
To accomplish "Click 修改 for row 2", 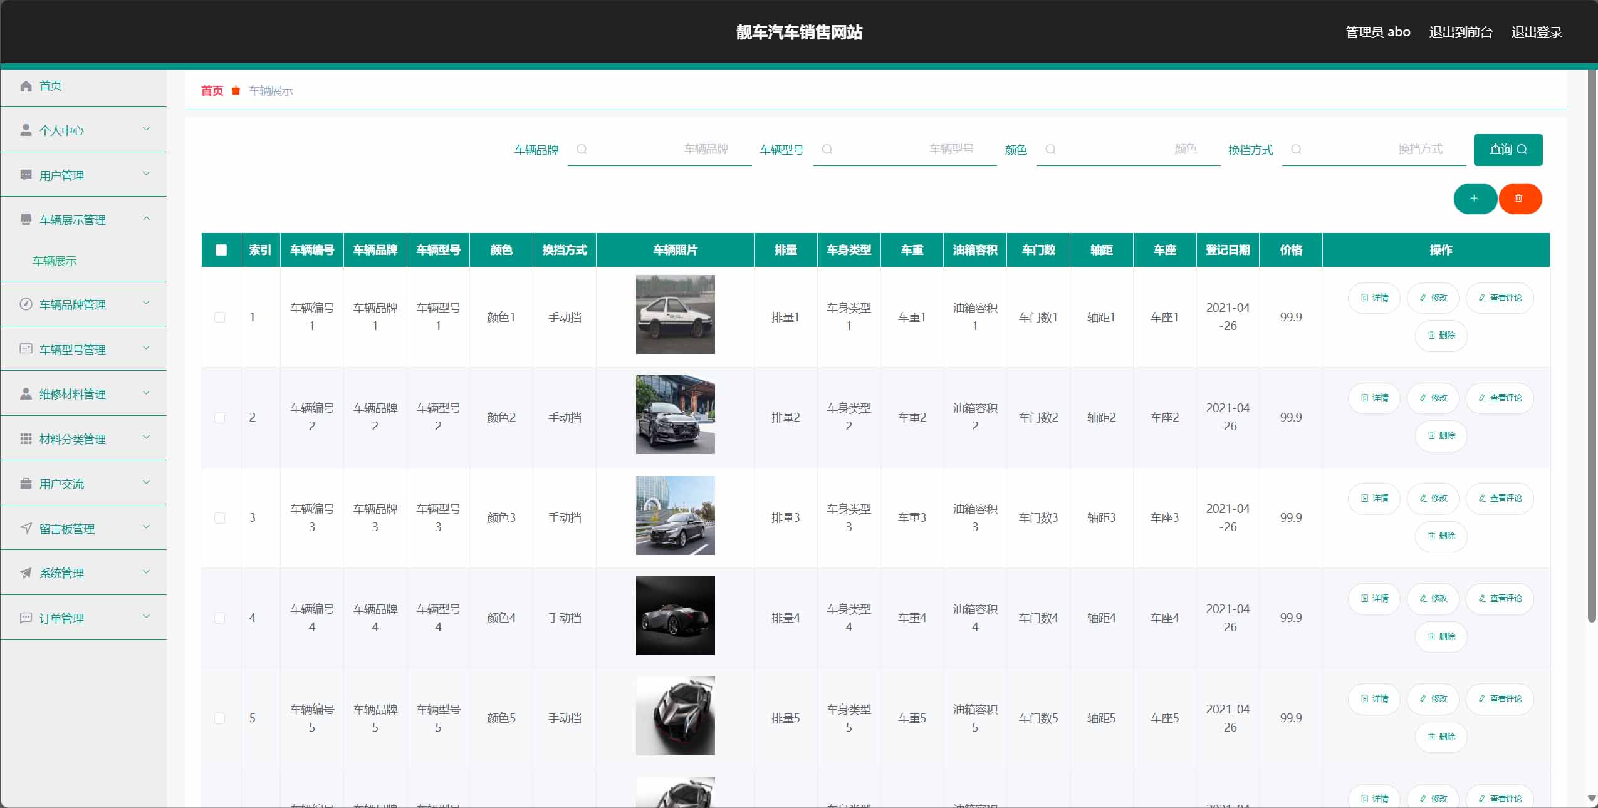I will [x=1433, y=398].
